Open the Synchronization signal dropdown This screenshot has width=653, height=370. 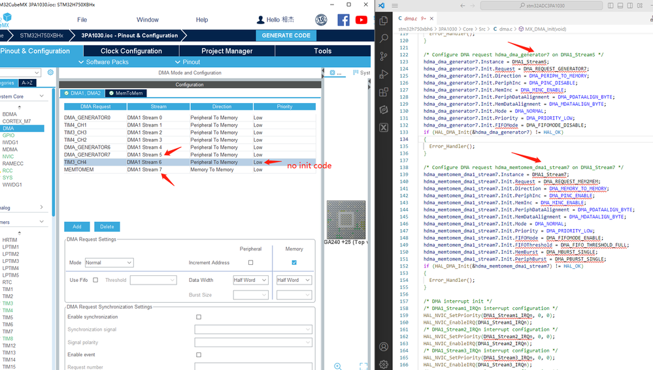(253, 330)
